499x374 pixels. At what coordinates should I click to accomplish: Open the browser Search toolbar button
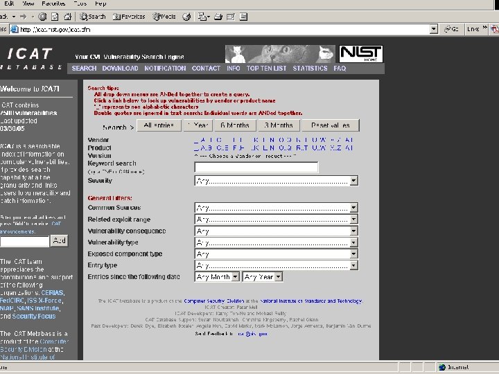tap(93, 17)
